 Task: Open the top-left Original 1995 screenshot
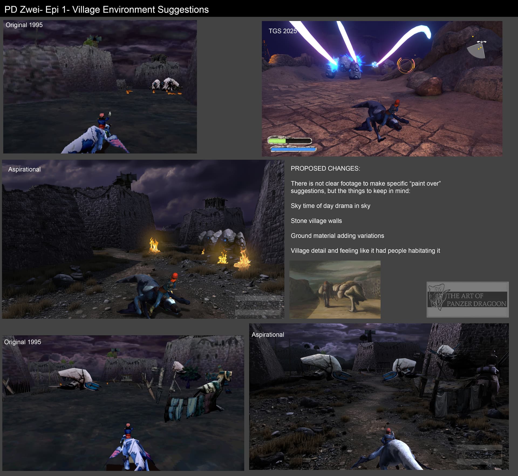point(100,86)
